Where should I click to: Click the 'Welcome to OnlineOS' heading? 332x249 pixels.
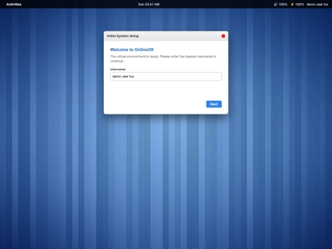click(x=132, y=50)
